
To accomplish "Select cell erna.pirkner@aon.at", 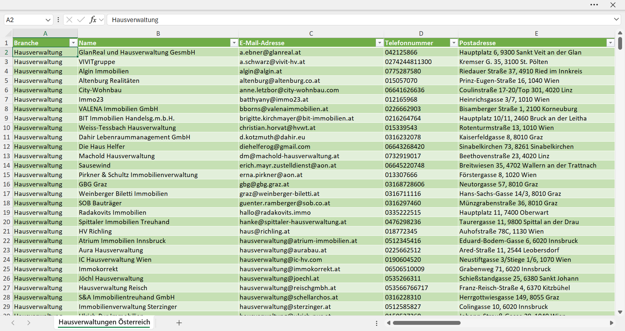I will click(311, 175).
